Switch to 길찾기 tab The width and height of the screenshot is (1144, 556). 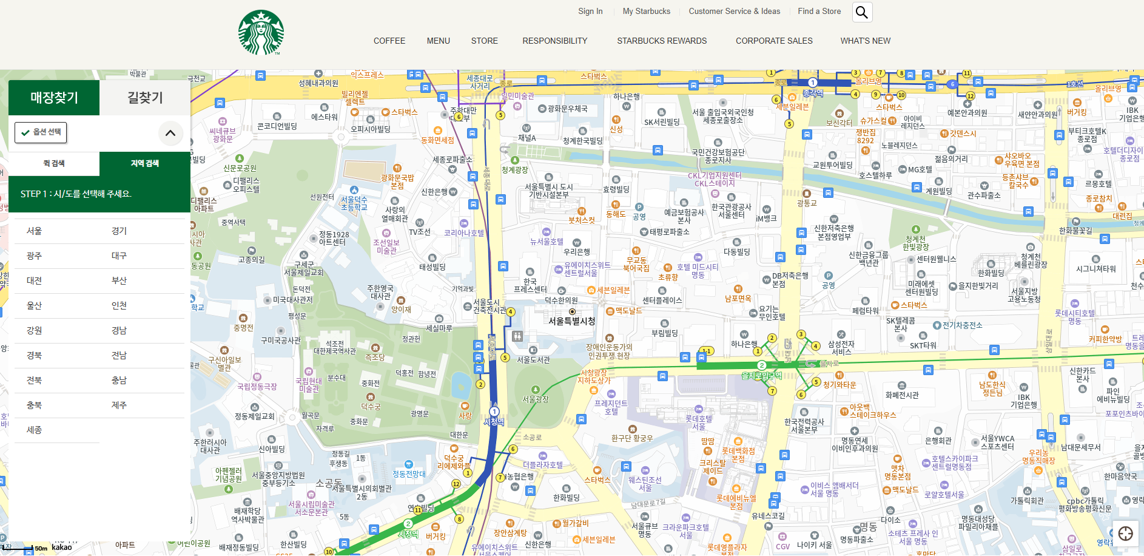tap(145, 98)
